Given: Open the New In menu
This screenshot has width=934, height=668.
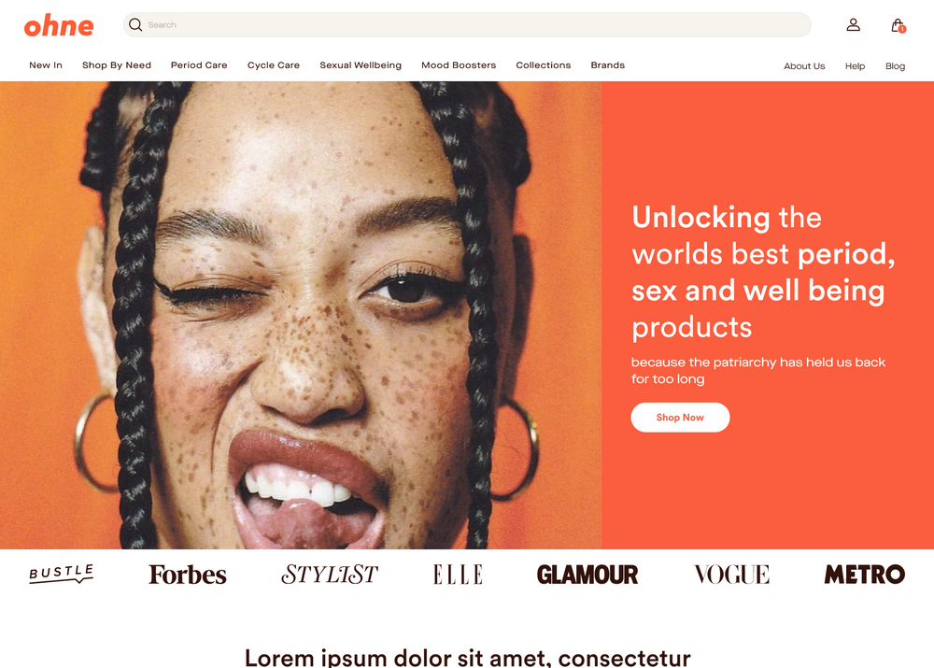Looking at the screenshot, I should point(46,65).
